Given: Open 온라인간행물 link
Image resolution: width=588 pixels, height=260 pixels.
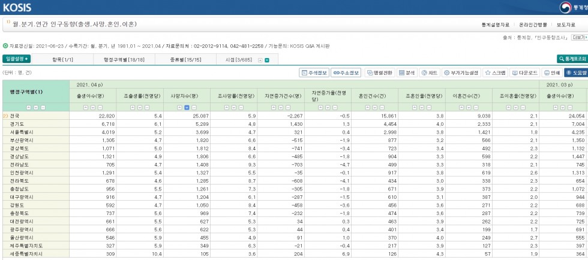Looking at the screenshot, I should click(533, 25).
